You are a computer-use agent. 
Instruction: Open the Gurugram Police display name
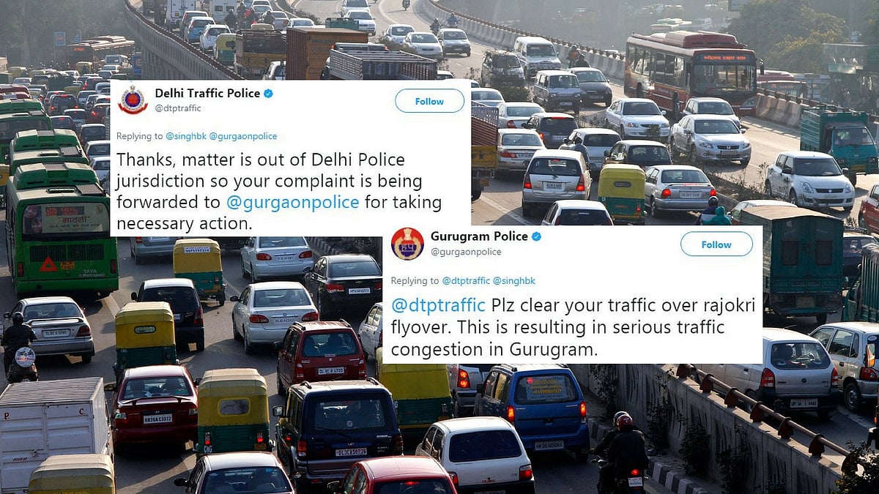point(479,236)
